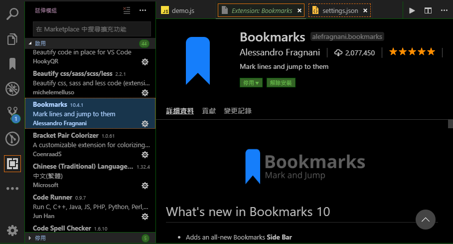Open the Search view in activity bar

tap(12, 14)
